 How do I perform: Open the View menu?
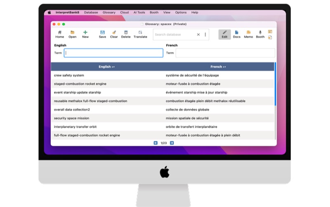[167, 12]
